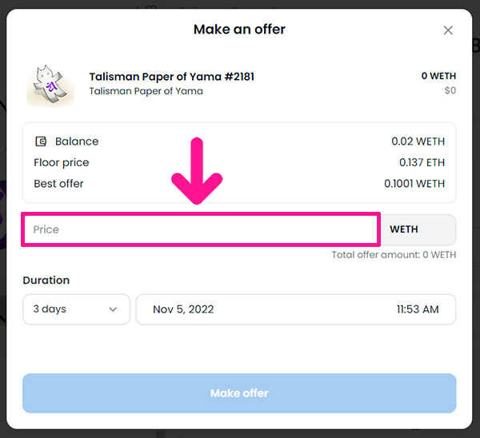Viewport: 480px width, 438px height.
Task: Click the Duration section heading
Action: pos(46,281)
